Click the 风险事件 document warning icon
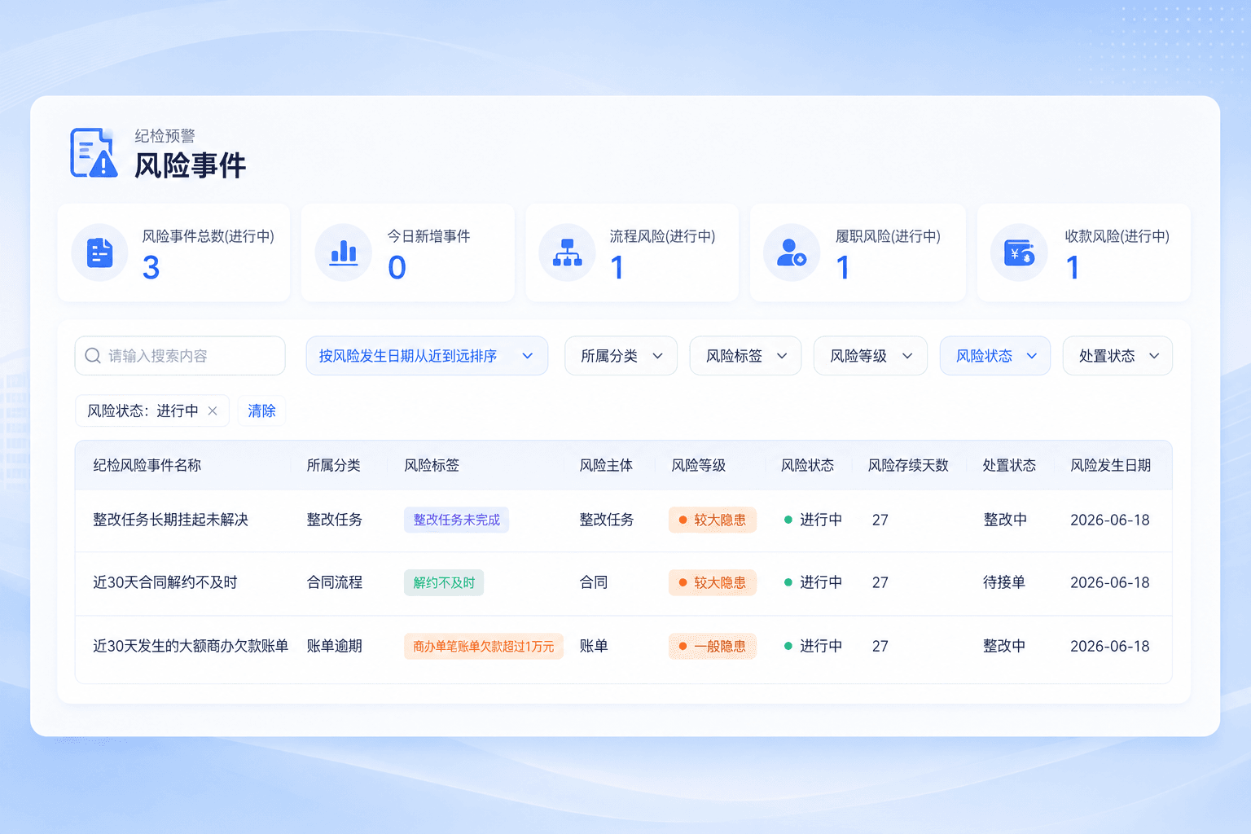The image size is (1251, 834). coord(94,152)
